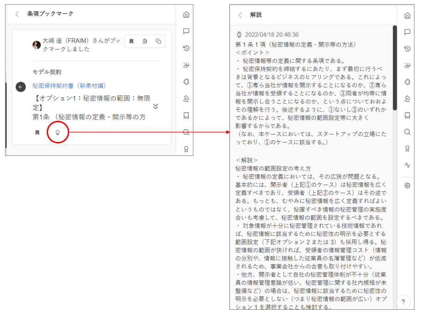Copy clause using the copy icon in card
This screenshot has width=426, height=313.
pos(158,41)
